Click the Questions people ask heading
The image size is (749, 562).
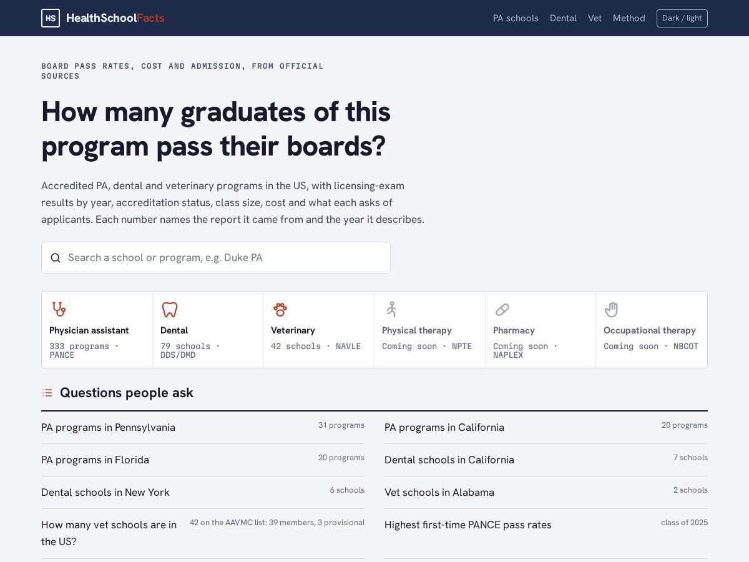pos(127,393)
